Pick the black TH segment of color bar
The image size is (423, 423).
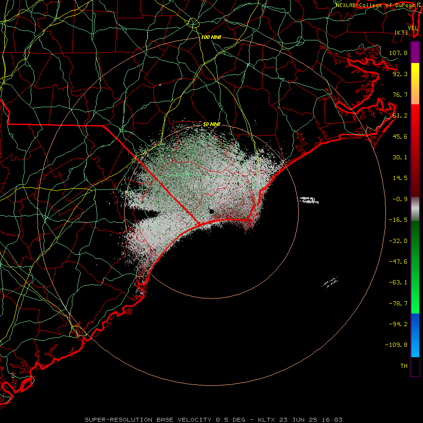point(415,367)
